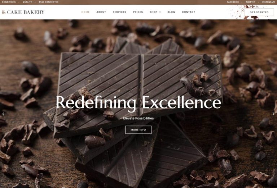This screenshot has height=188, width=277.
Task: Click the Redefining Excellence slide heading
Action: (138, 103)
